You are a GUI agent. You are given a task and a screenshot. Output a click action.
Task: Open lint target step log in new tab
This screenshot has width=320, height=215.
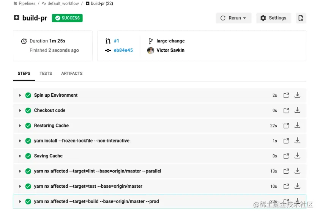286,171
